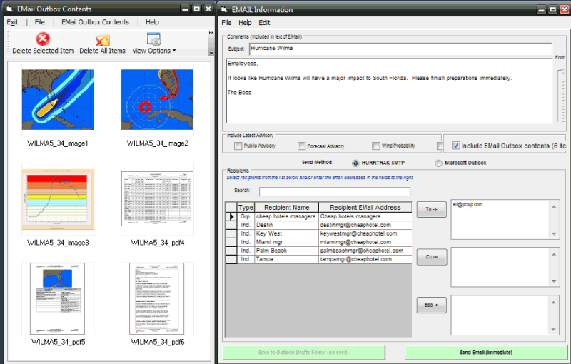Viewport: 571px width, 364px height.
Task: Click the Send Email (Immediate) button
Action: (x=485, y=353)
